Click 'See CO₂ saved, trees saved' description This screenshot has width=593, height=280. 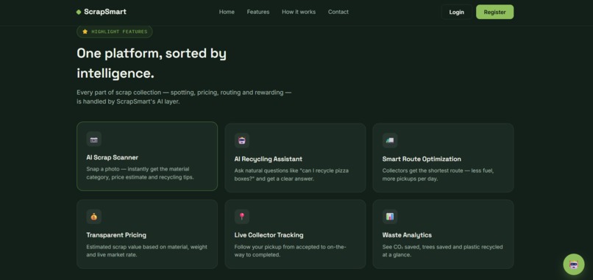coord(442,251)
